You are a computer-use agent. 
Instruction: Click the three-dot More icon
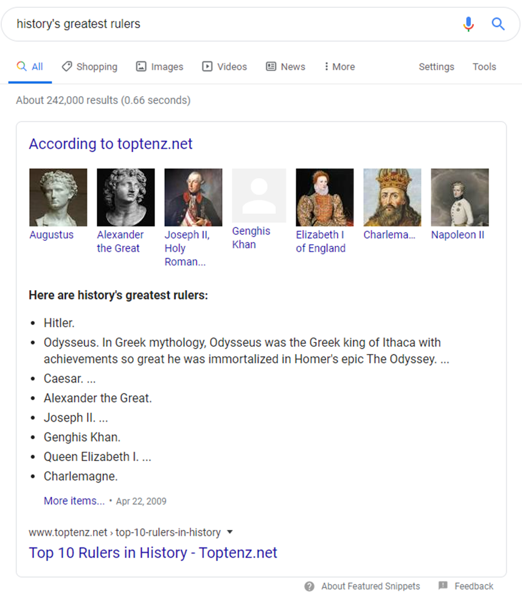[326, 66]
